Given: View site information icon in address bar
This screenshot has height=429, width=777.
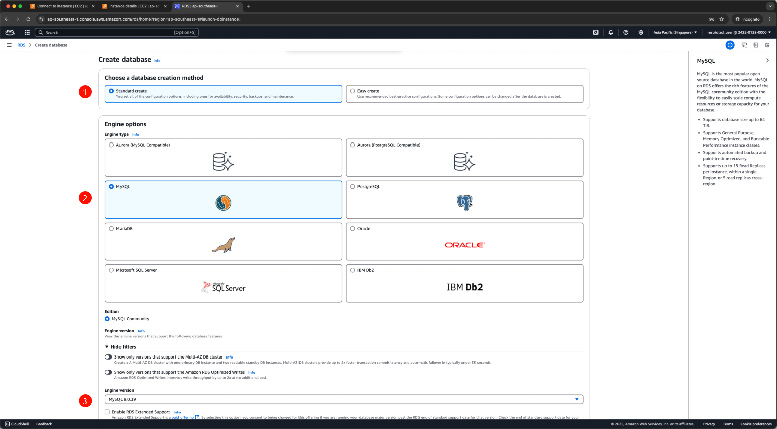Looking at the screenshot, I should pyautogui.click(x=41, y=19).
